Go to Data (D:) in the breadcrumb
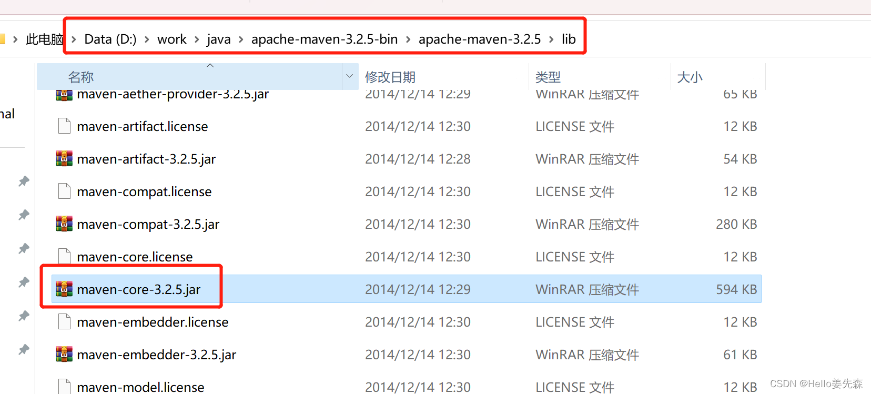 (110, 39)
